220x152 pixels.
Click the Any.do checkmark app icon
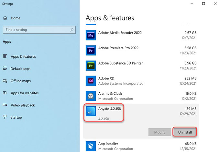pos(91,111)
